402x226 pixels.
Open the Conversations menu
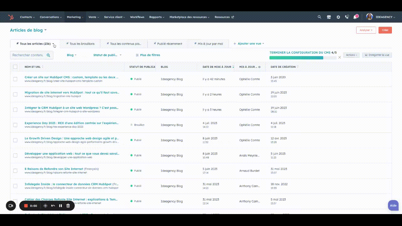click(x=51, y=17)
